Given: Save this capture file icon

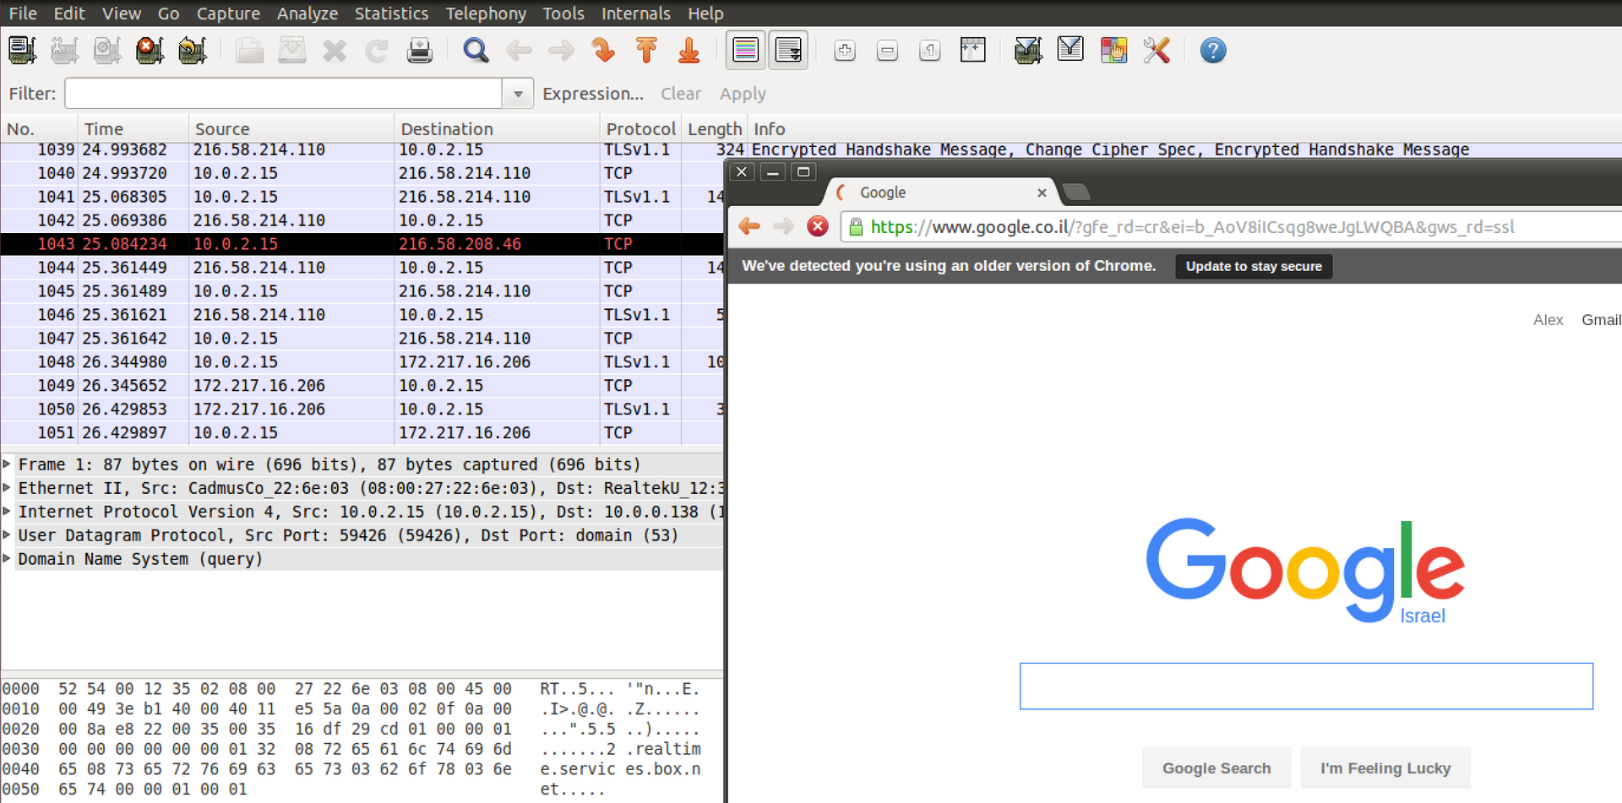Looking at the screenshot, I should [x=292, y=51].
